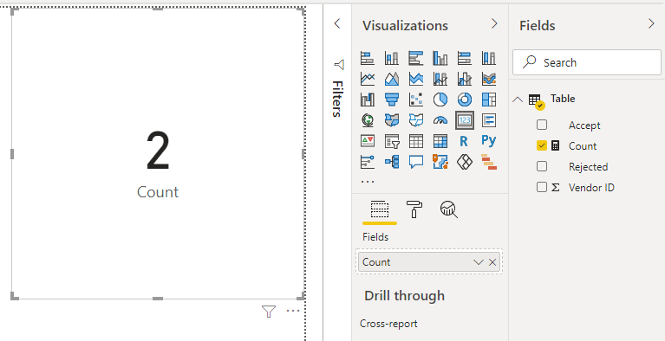Tick the Accept field checkbox

(x=542, y=125)
